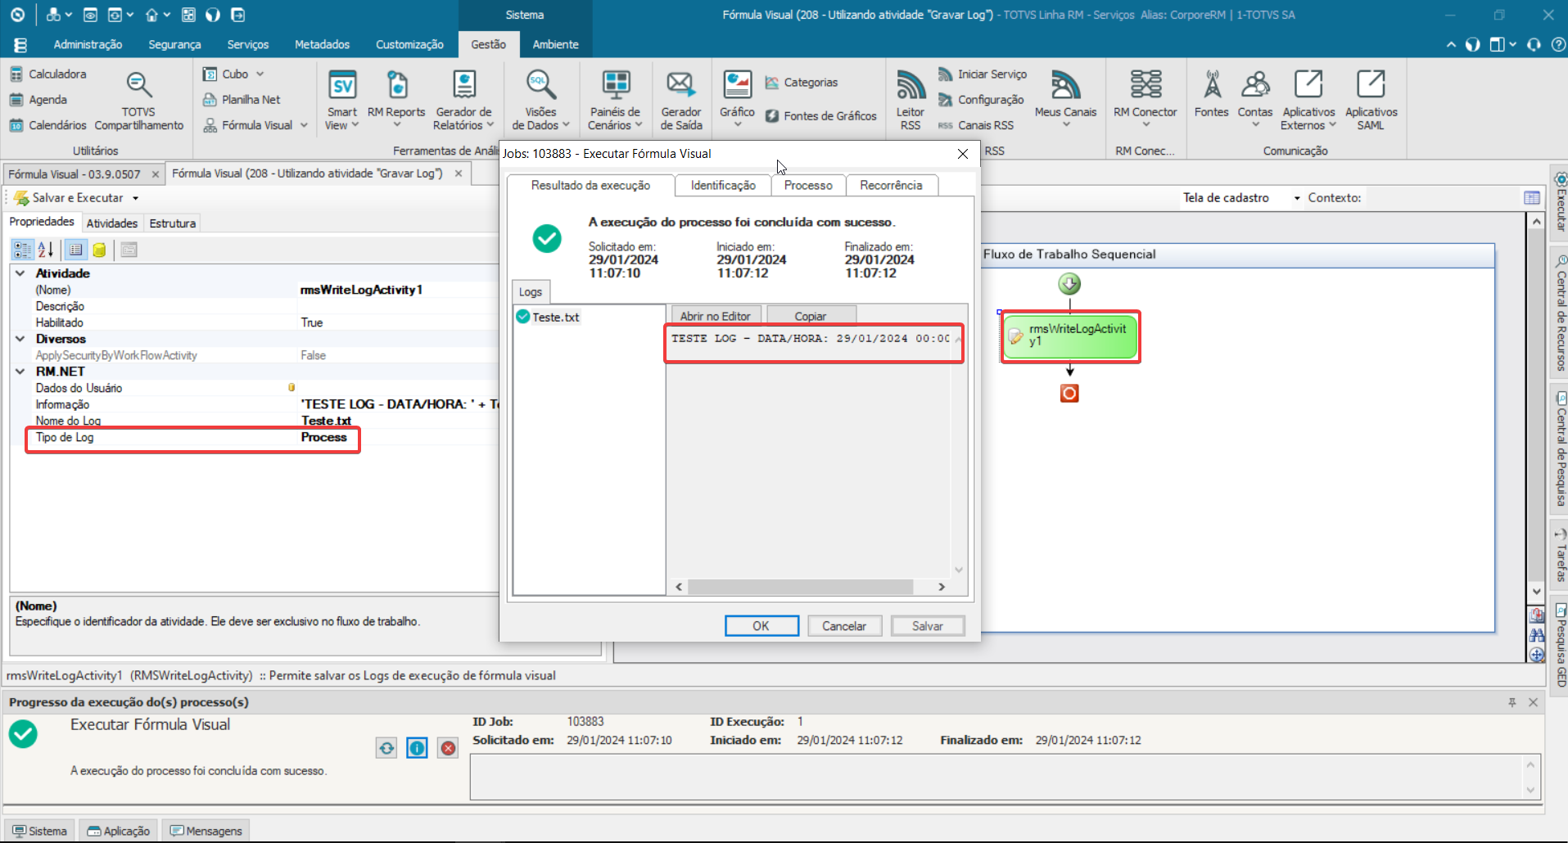Open Gerador de Saída

[x=681, y=100]
